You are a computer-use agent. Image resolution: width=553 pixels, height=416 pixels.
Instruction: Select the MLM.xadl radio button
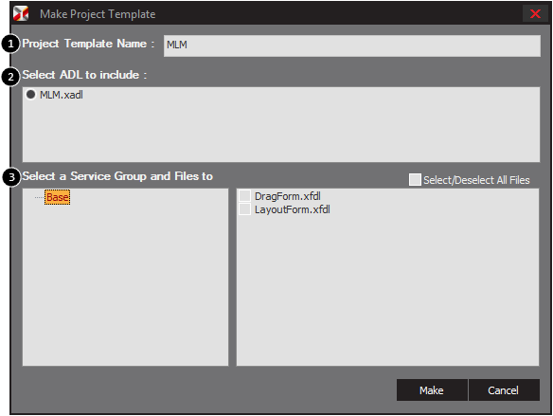31,95
